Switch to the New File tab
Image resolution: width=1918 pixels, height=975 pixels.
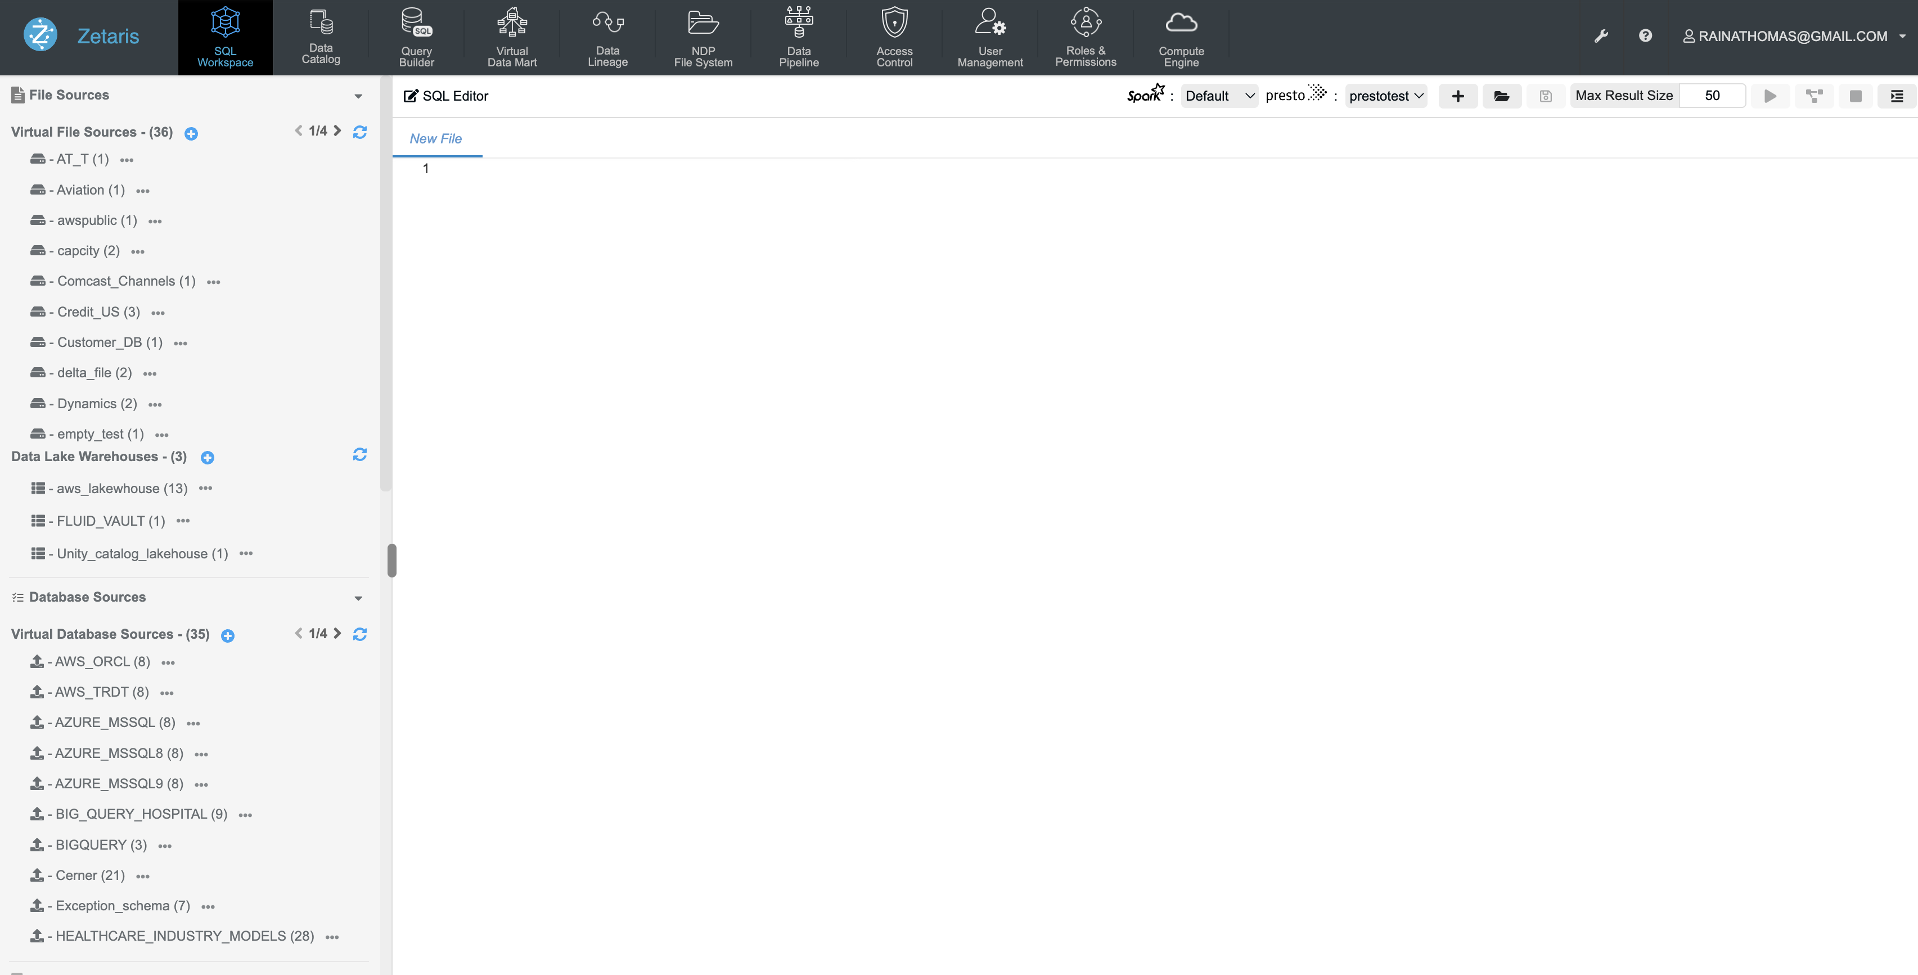point(435,138)
